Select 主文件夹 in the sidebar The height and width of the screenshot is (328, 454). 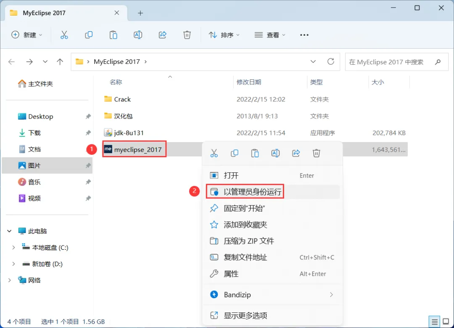(35, 84)
